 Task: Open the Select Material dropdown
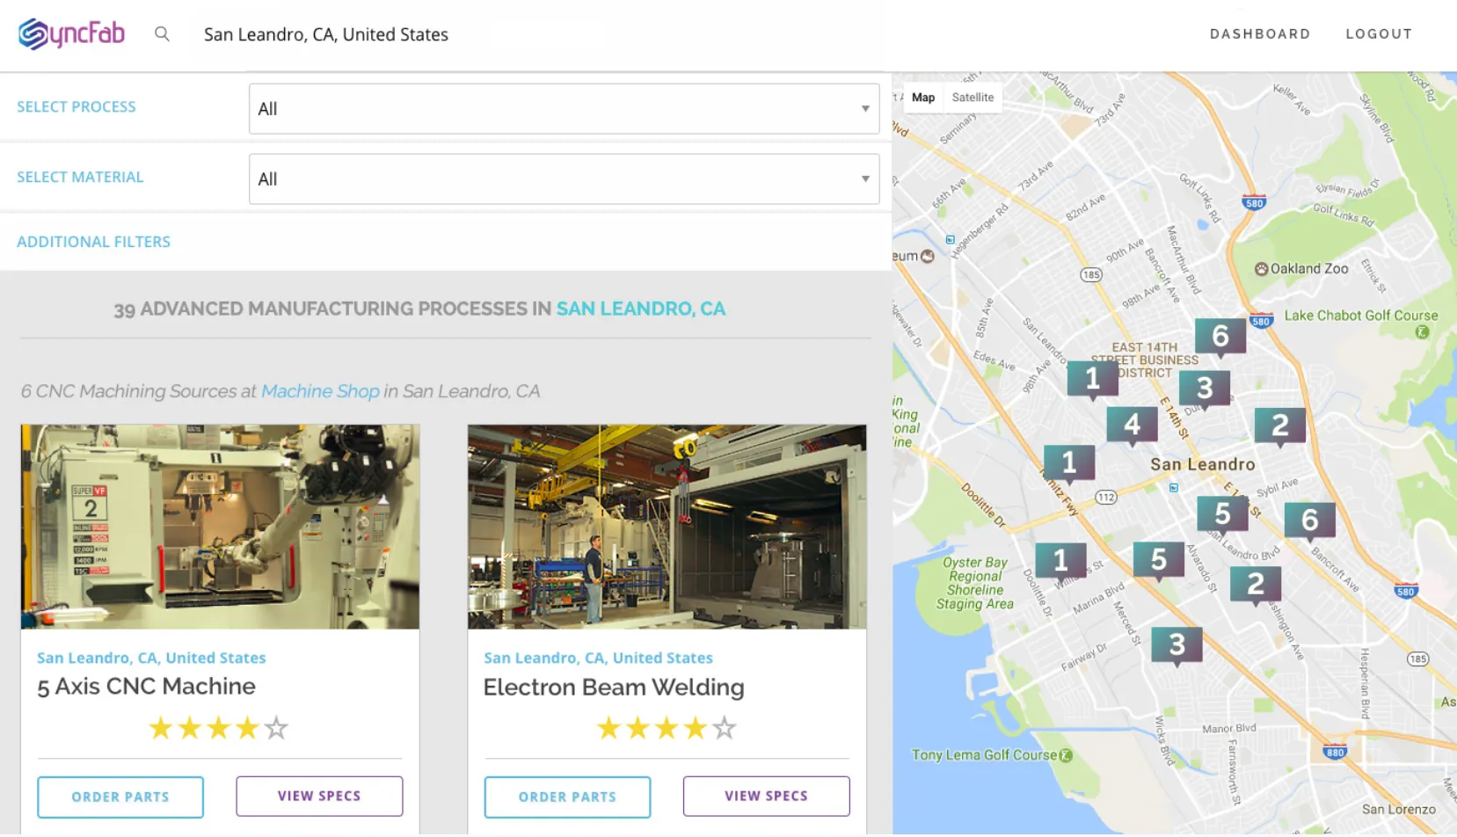click(564, 179)
